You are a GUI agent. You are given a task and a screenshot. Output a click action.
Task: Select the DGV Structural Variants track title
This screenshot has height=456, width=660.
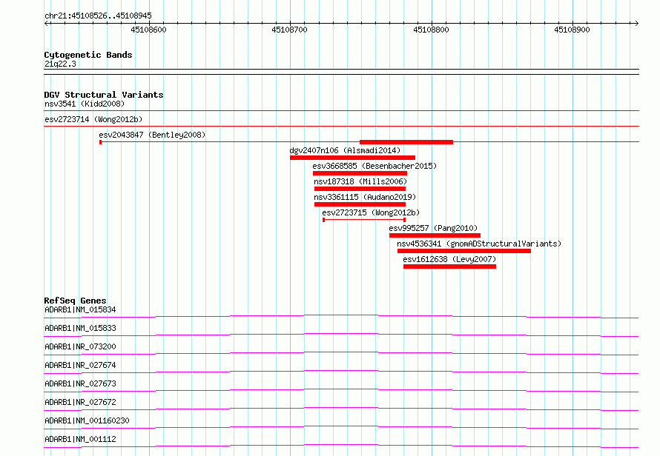click(x=104, y=95)
